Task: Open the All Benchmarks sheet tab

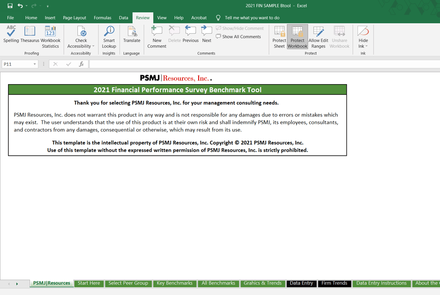Action: (x=218, y=283)
